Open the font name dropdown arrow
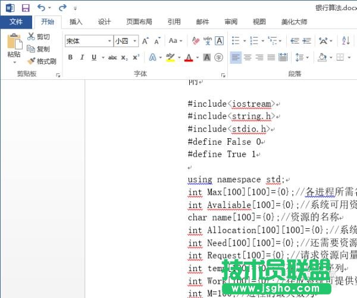 point(109,41)
